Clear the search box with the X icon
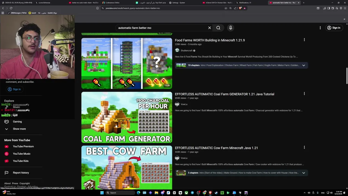Image resolution: width=348 pixels, height=196 pixels. point(210,28)
